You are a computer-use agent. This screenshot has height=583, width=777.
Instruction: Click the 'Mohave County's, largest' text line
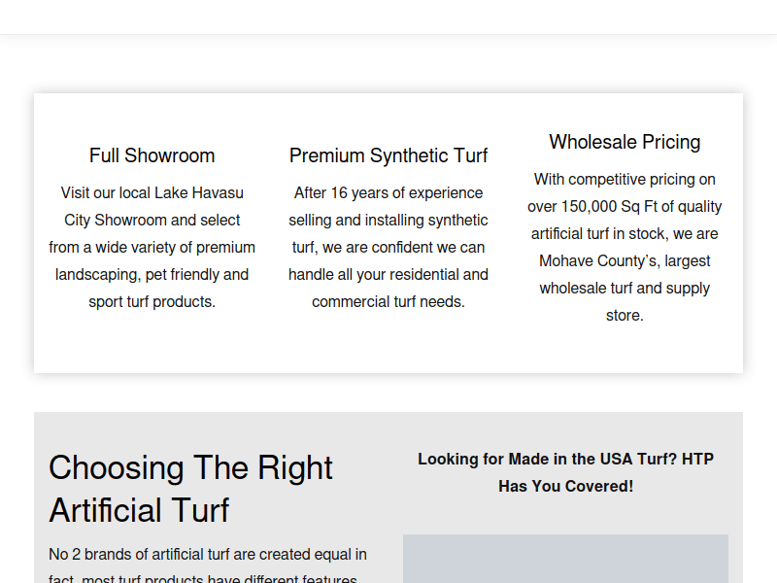[625, 260]
